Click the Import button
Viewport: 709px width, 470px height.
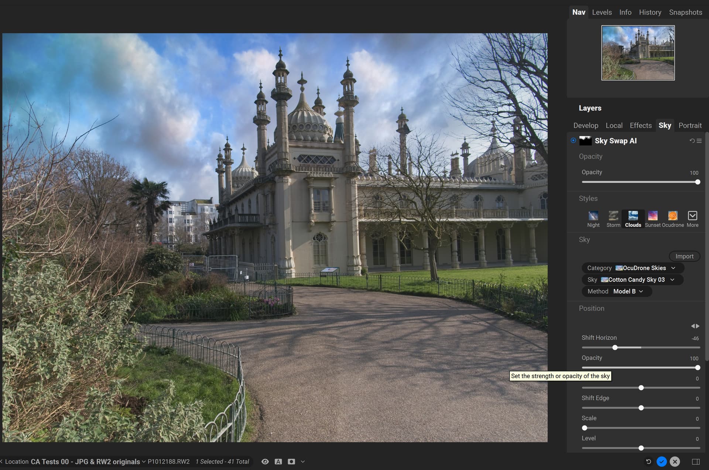point(684,256)
